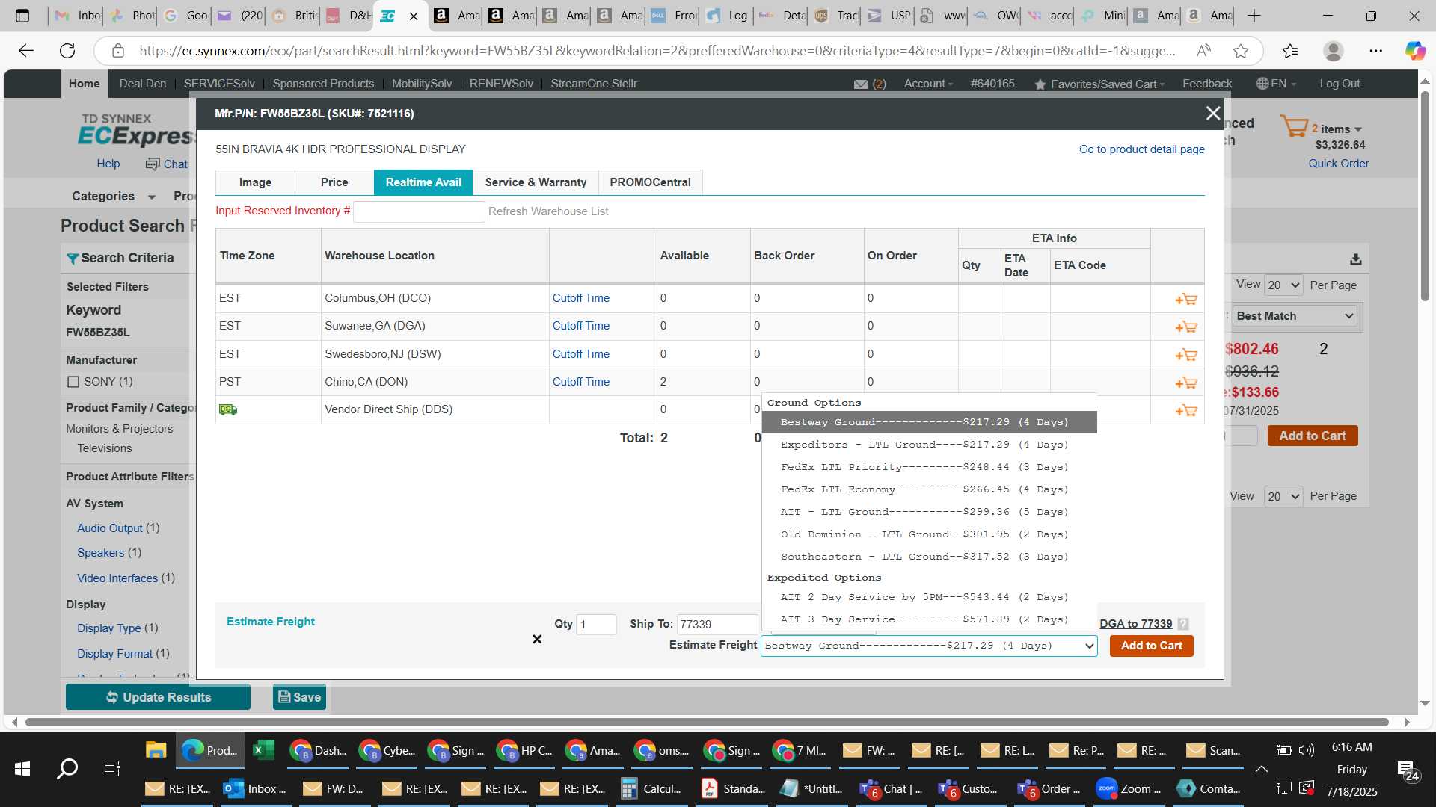This screenshot has height=807, width=1436.
Task: Open the shopping cart icon with 2 items
Action: click(x=1294, y=126)
